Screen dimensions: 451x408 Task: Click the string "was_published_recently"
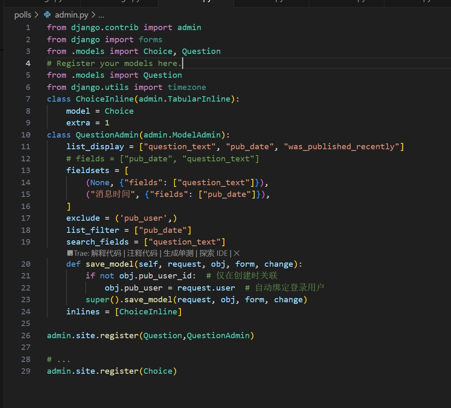[x=342, y=147]
